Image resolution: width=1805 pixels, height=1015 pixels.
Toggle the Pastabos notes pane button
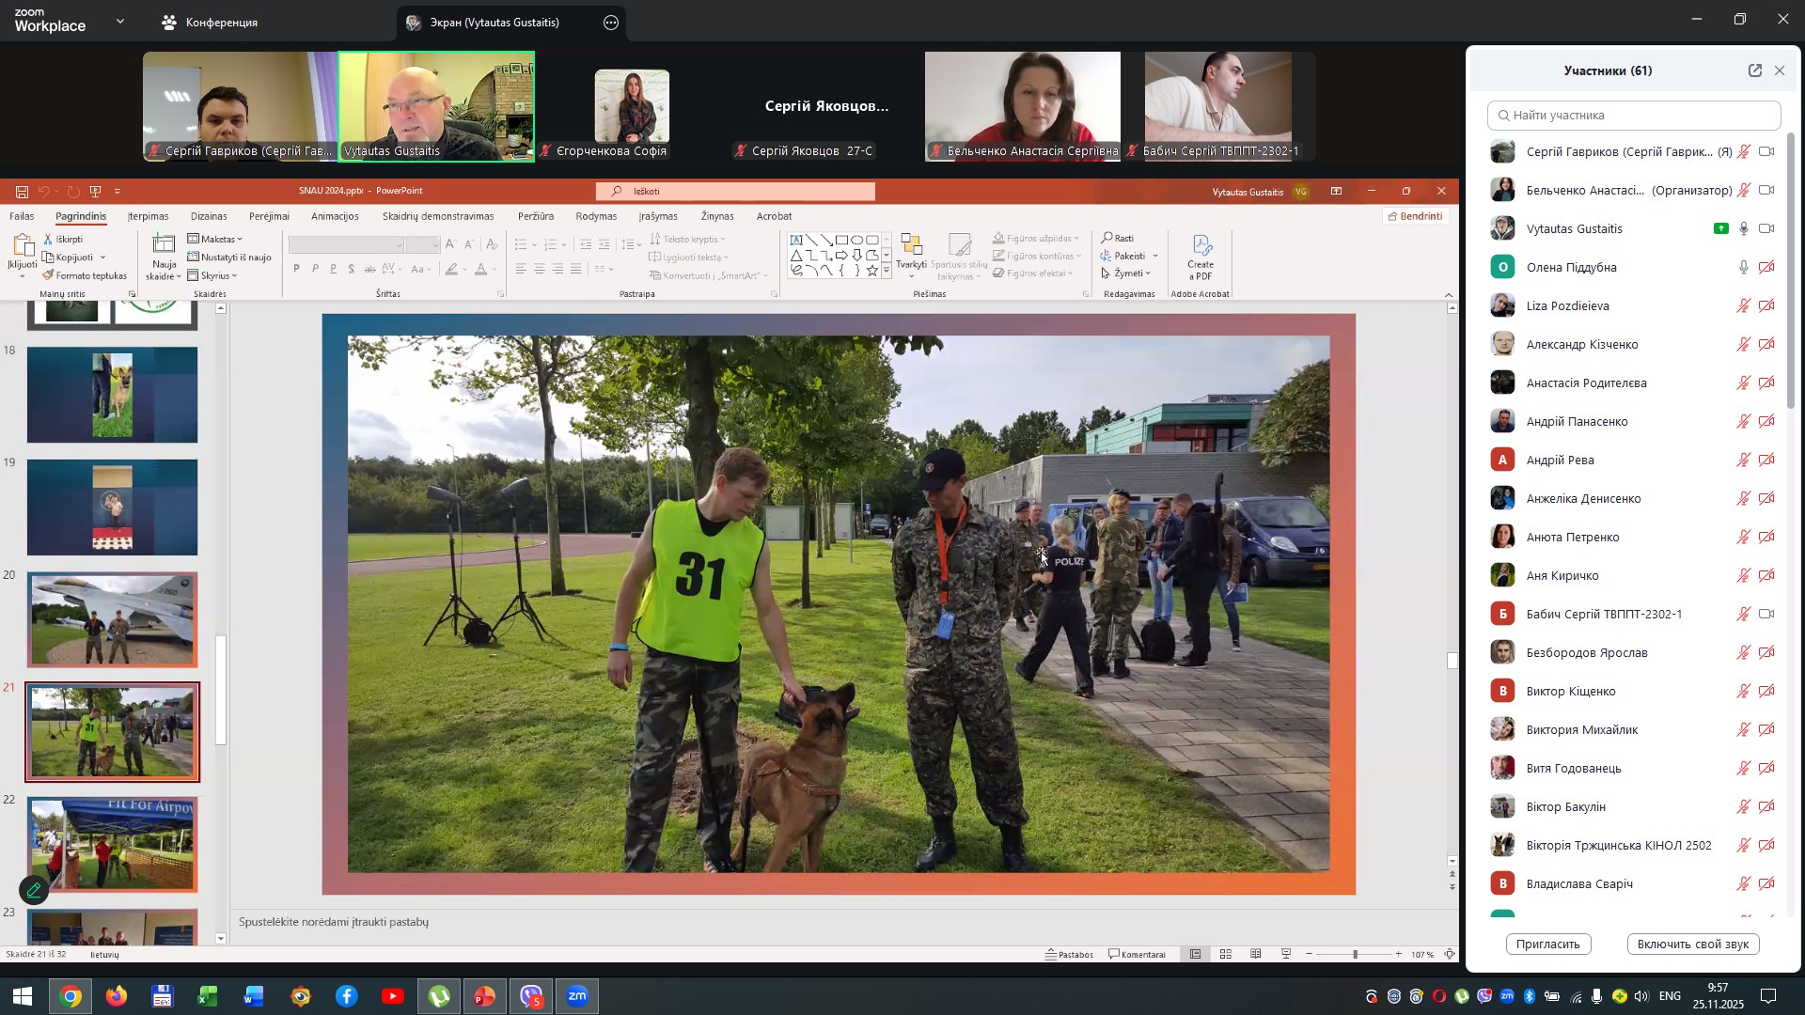click(x=1070, y=954)
